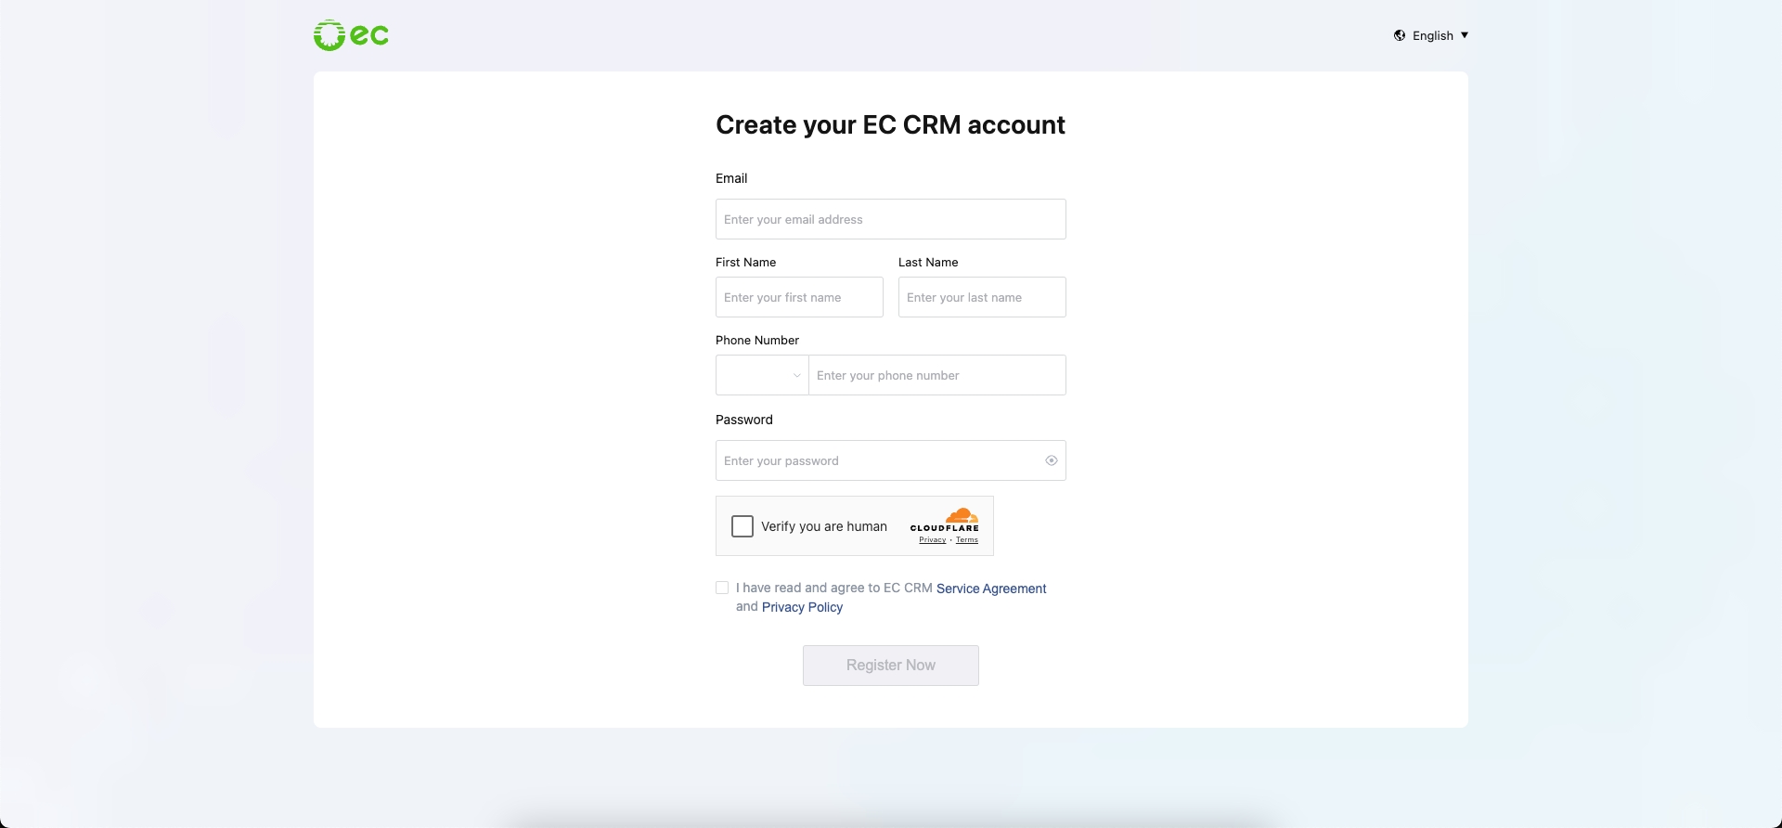1782x828 pixels.
Task: Focus the phone number field
Action: [x=936, y=375]
